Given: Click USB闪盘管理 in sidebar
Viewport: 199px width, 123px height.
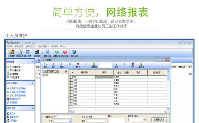Looking at the screenshot, I should pyautogui.click(x=15, y=77).
